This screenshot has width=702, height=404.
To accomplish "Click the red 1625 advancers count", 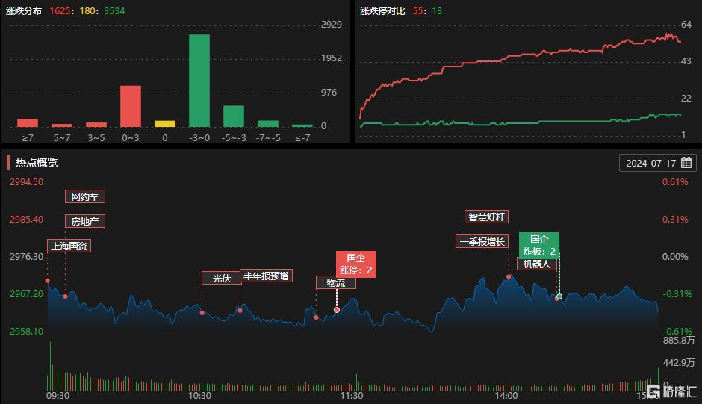I will 60,10.
